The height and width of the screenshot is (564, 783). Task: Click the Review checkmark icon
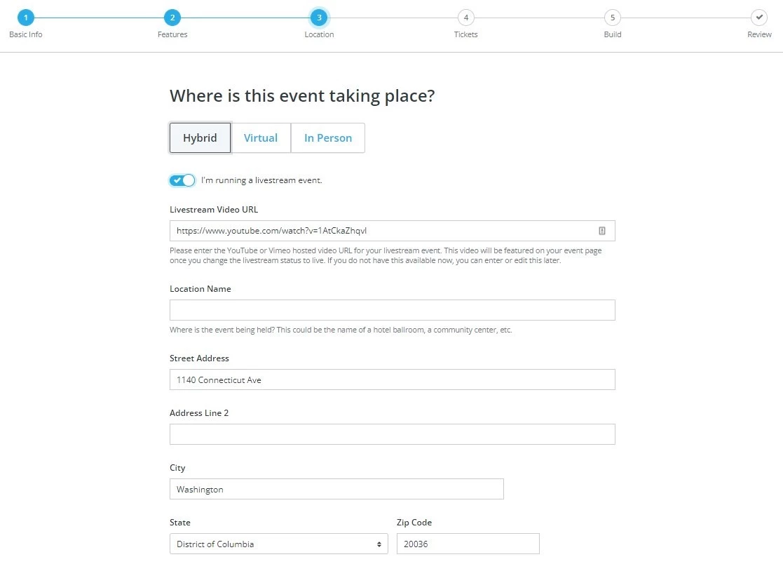759,17
